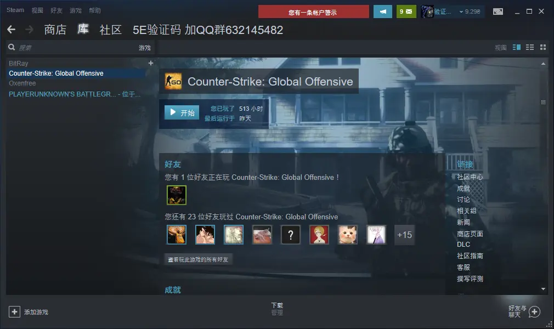
Task: Open the blonde figure on red avatar
Action: click(319, 235)
